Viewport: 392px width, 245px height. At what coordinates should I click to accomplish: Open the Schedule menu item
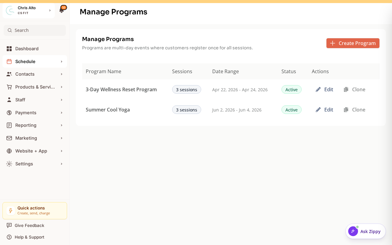coord(35,62)
